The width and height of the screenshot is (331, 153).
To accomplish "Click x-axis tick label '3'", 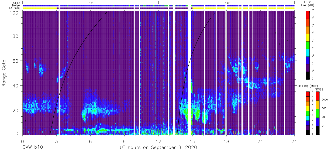I will click(x=57, y=142).
